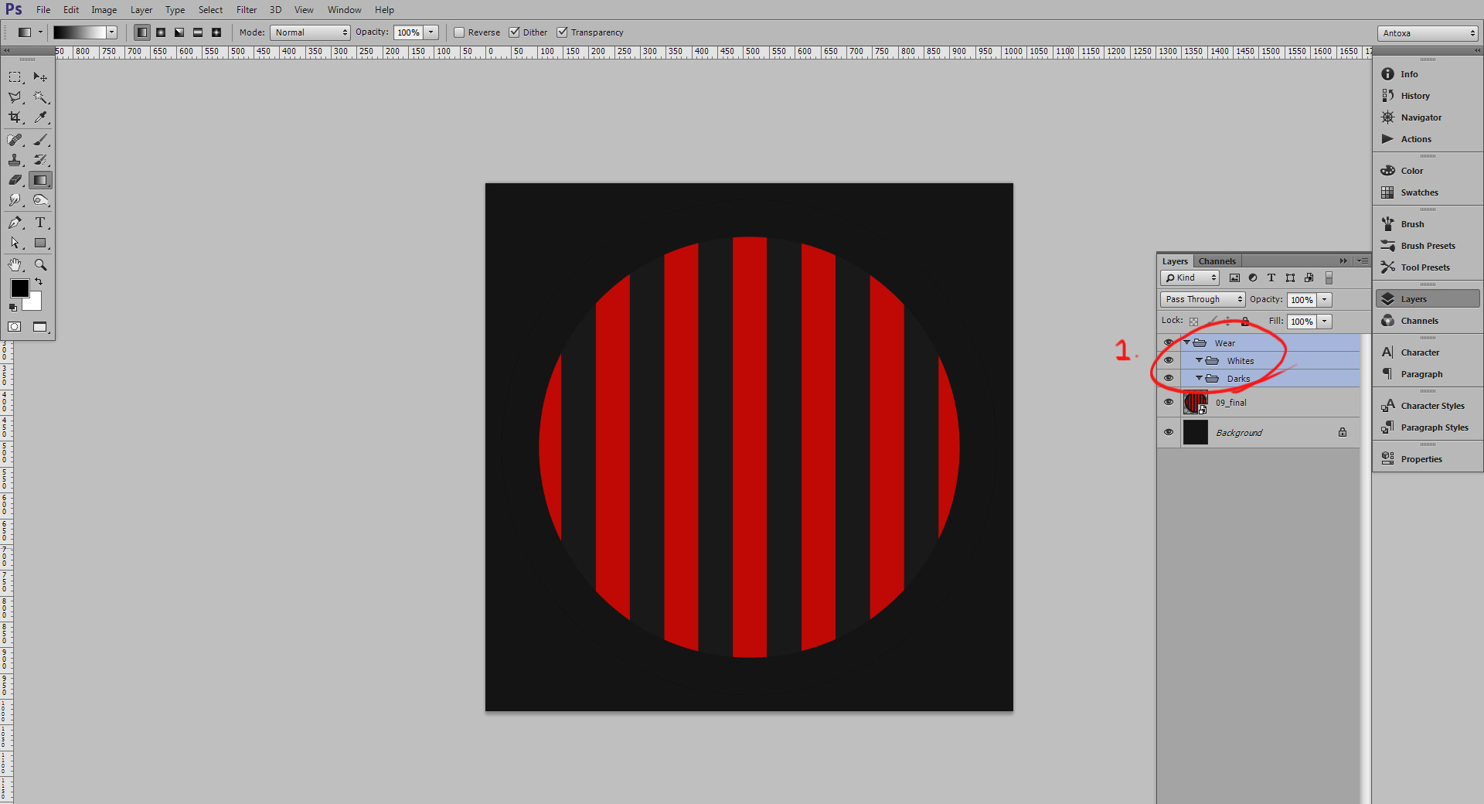The width and height of the screenshot is (1484, 804).
Task: Select the Brush tool in the toolbox
Action: (40, 140)
